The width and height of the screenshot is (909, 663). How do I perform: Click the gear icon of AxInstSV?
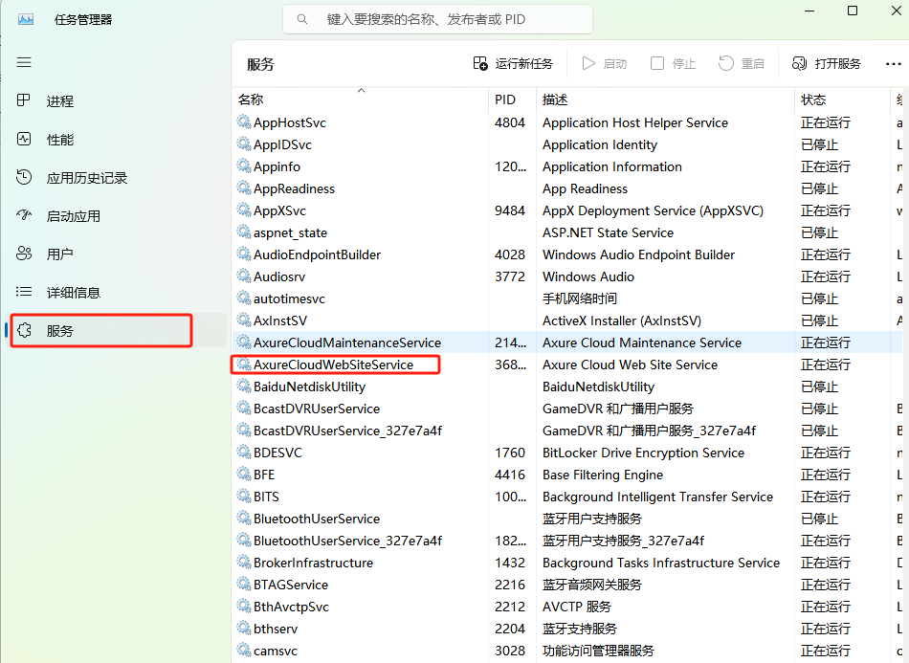(x=244, y=320)
